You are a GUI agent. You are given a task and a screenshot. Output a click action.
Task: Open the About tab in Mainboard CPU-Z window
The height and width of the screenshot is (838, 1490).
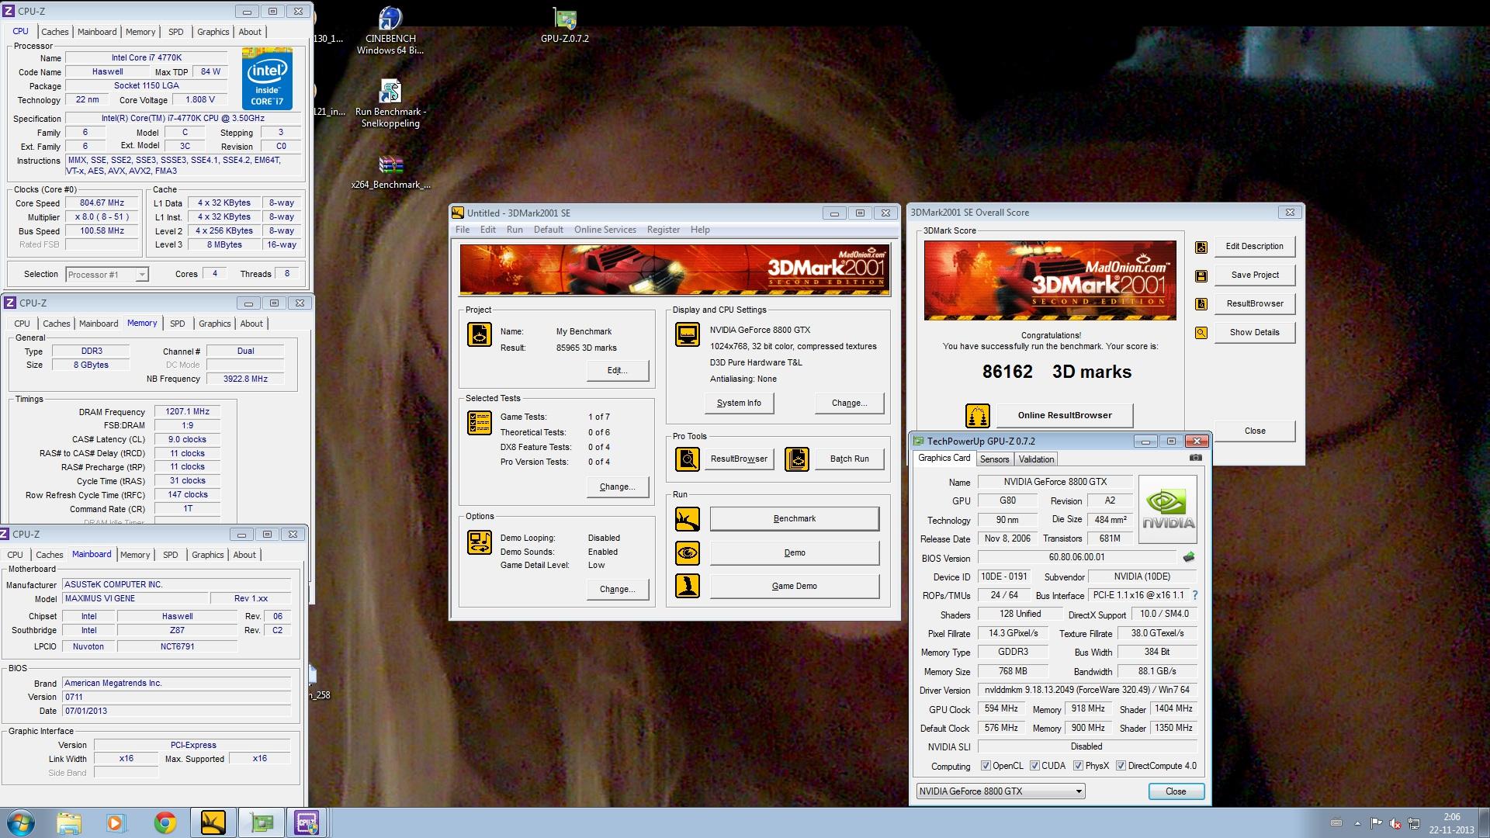click(x=244, y=555)
